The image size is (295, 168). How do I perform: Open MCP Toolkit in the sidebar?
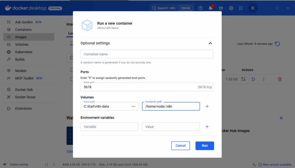(x=29, y=78)
